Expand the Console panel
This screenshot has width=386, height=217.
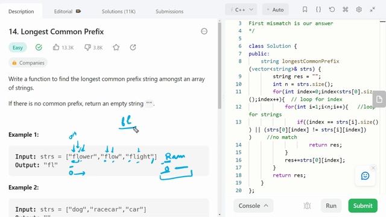(x=253, y=206)
